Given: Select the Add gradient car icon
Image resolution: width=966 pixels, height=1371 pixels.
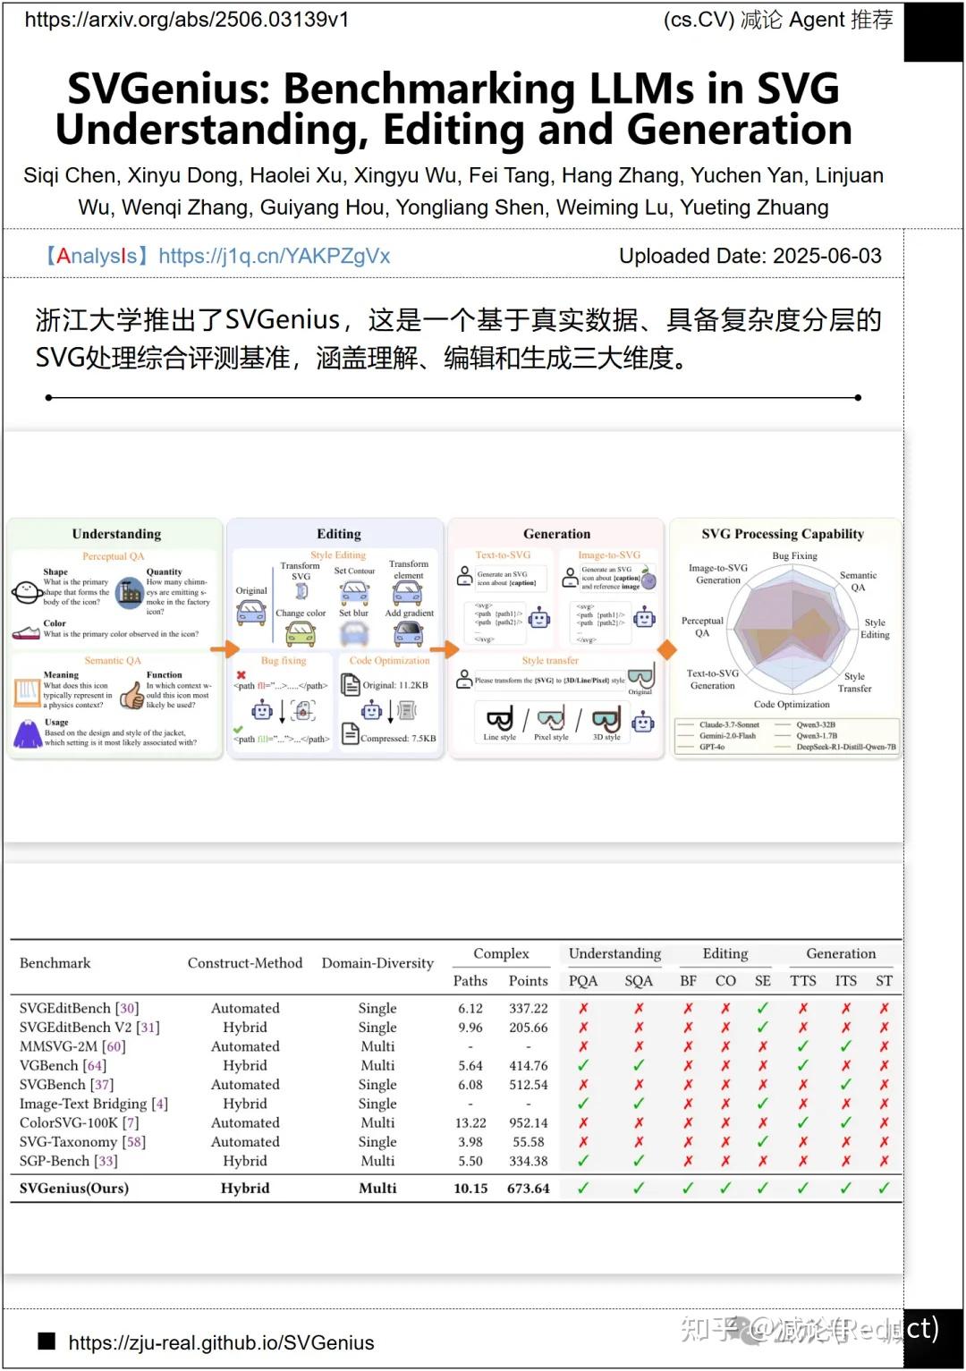Looking at the screenshot, I should click(409, 632).
